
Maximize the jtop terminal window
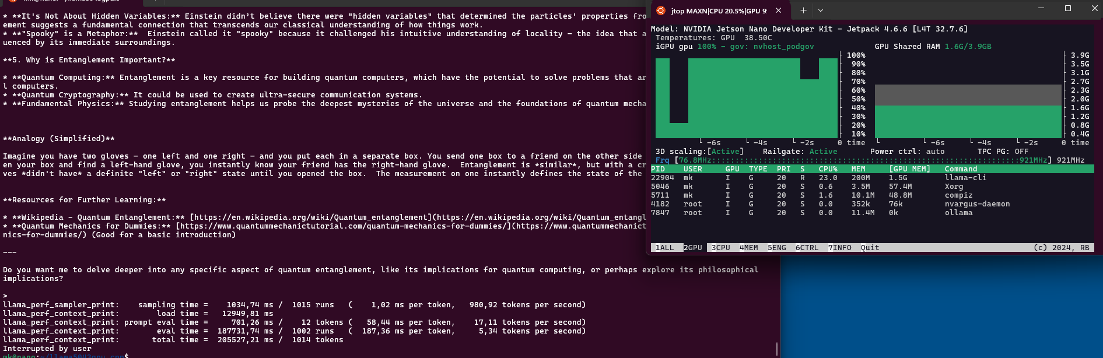[1068, 8]
